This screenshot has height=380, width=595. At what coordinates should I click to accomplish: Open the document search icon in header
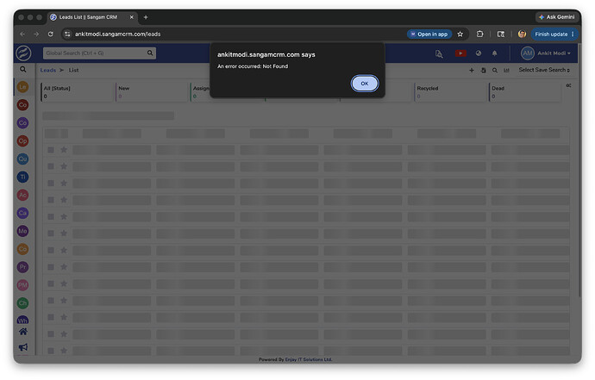pos(439,53)
